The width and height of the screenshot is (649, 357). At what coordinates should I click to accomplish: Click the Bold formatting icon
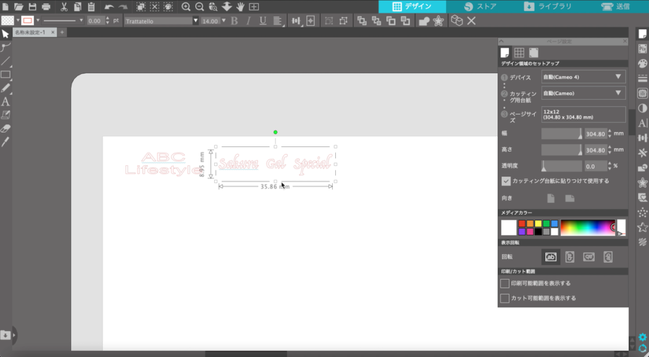pyautogui.click(x=234, y=21)
